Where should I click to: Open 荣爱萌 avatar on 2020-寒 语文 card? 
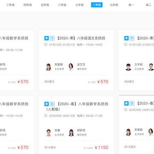[48, 67]
